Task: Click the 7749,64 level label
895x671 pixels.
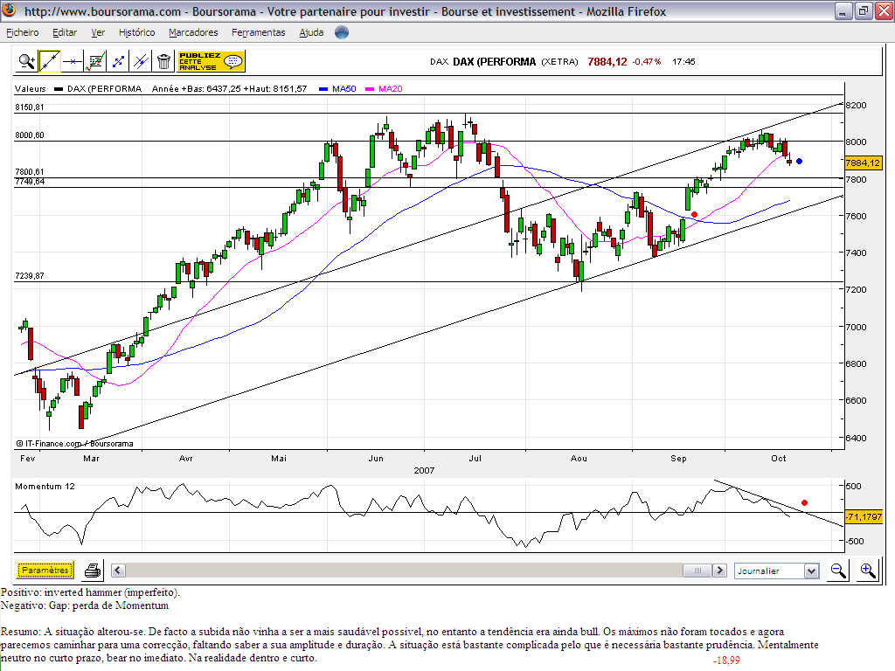Action: [x=30, y=182]
